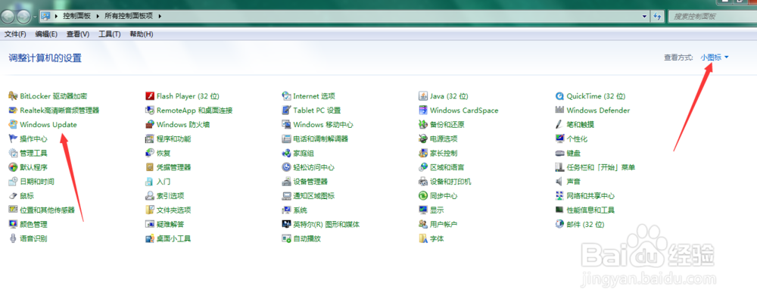This screenshot has width=757, height=305.
Task: Open the 字体 icon
Action: click(x=423, y=238)
